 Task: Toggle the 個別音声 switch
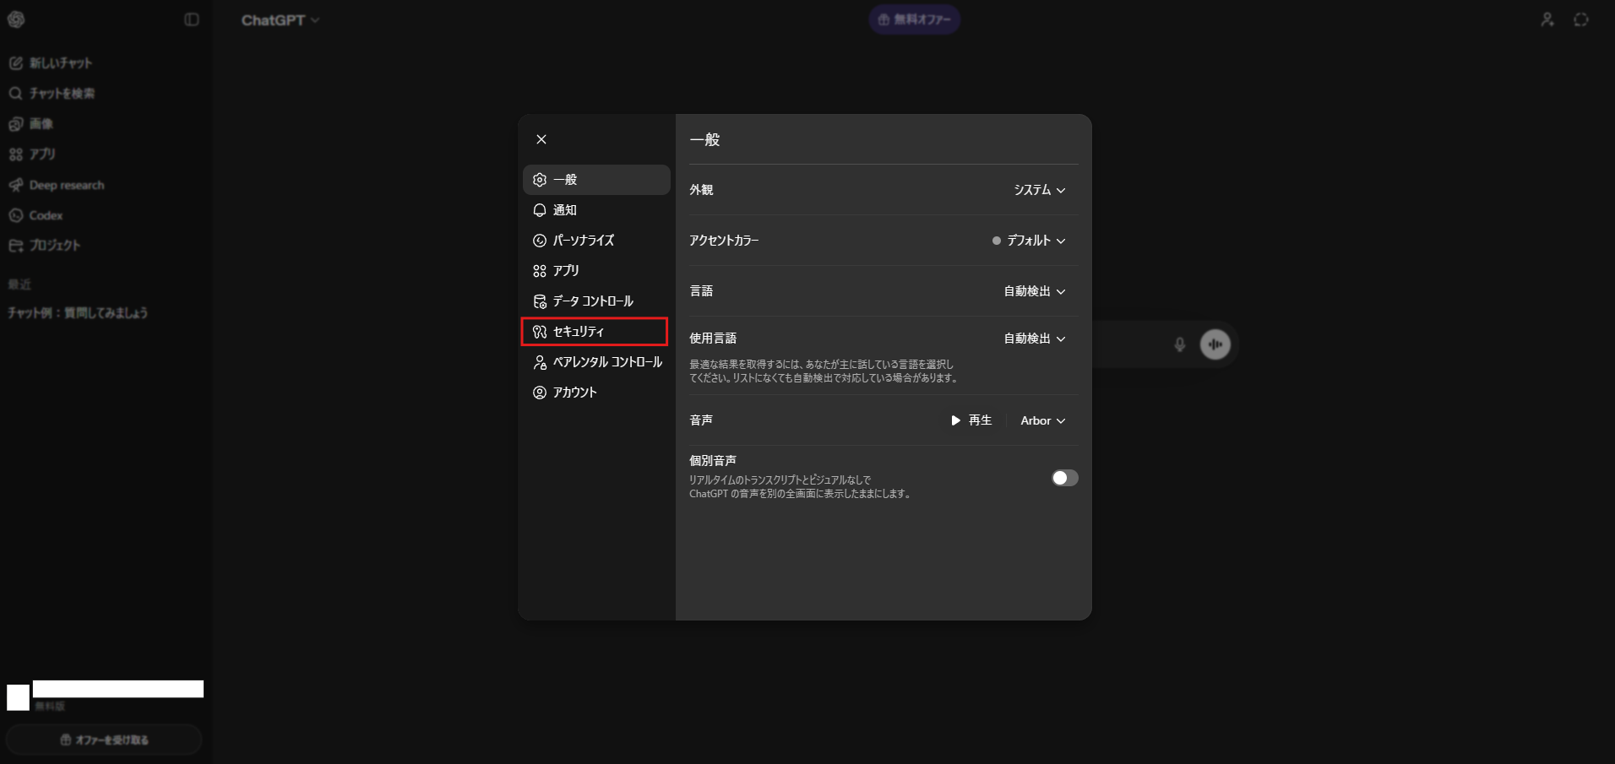tap(1064, 478)
